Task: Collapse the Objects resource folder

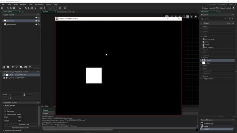Action: click(201, 58)
